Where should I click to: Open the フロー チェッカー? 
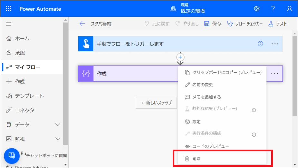coord(245,24)
